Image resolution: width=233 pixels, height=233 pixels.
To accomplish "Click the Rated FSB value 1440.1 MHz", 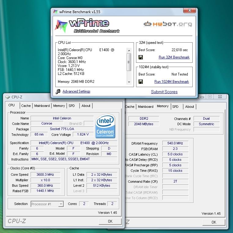I will coord(45,191).
